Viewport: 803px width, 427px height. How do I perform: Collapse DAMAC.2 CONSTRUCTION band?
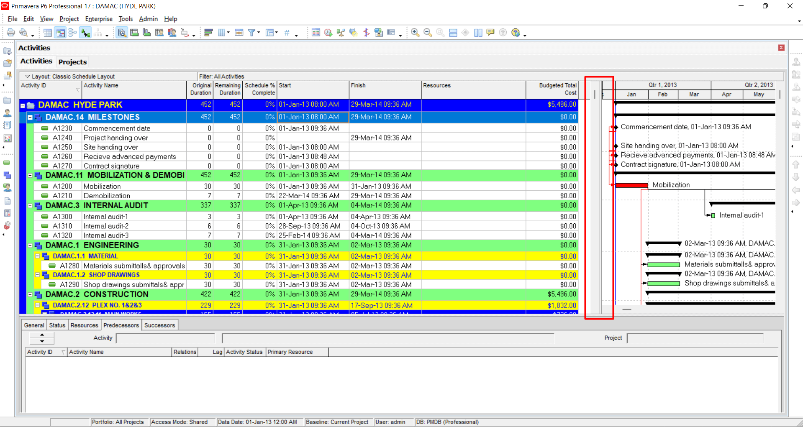tap(30, 294)
